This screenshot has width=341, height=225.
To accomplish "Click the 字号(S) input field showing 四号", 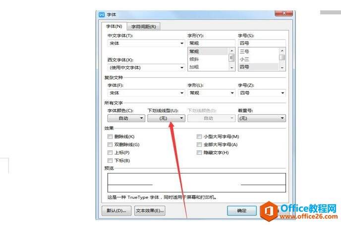I will (262, 43).
